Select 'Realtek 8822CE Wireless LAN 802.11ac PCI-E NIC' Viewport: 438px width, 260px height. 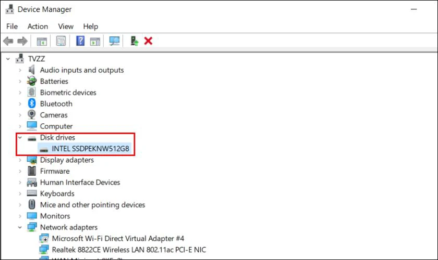pyautogui.click(x=129, y=250)
